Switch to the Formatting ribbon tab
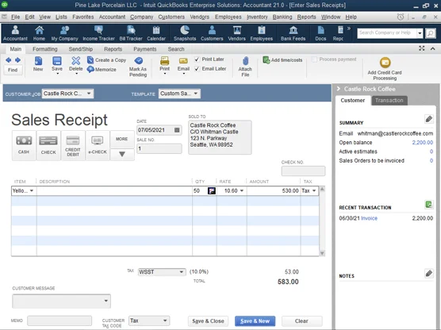The width and height of the screenshot is (441, 330). click(44, 49)
